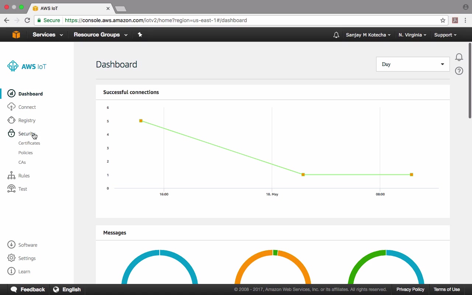Open the Learn page
Image resolution: width=472 pixels, height=295 pixels.
[24, 271]
